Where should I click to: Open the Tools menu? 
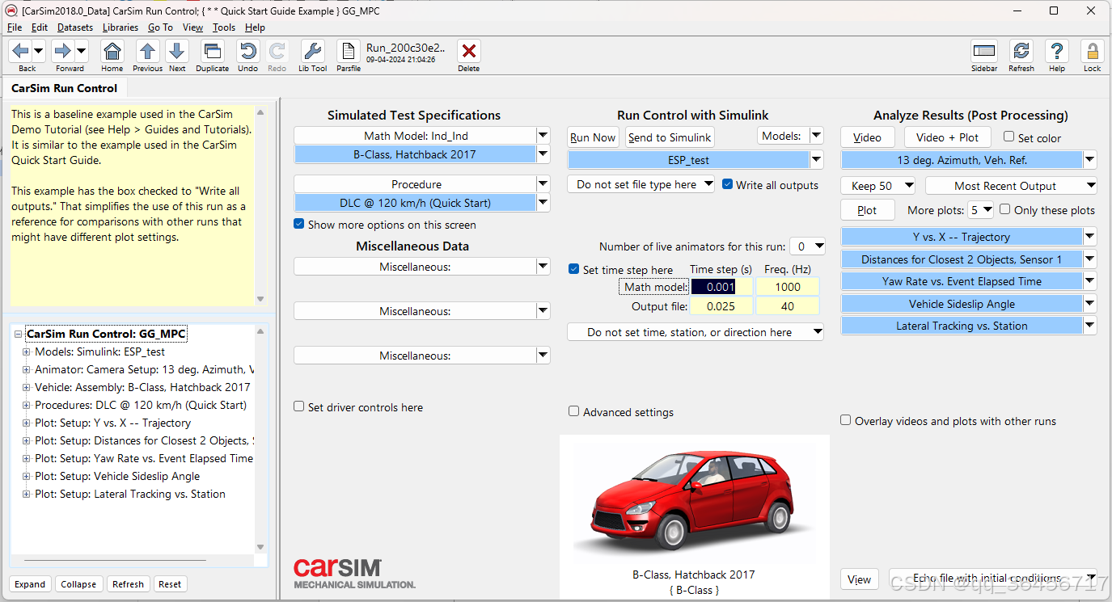(224, 27)
